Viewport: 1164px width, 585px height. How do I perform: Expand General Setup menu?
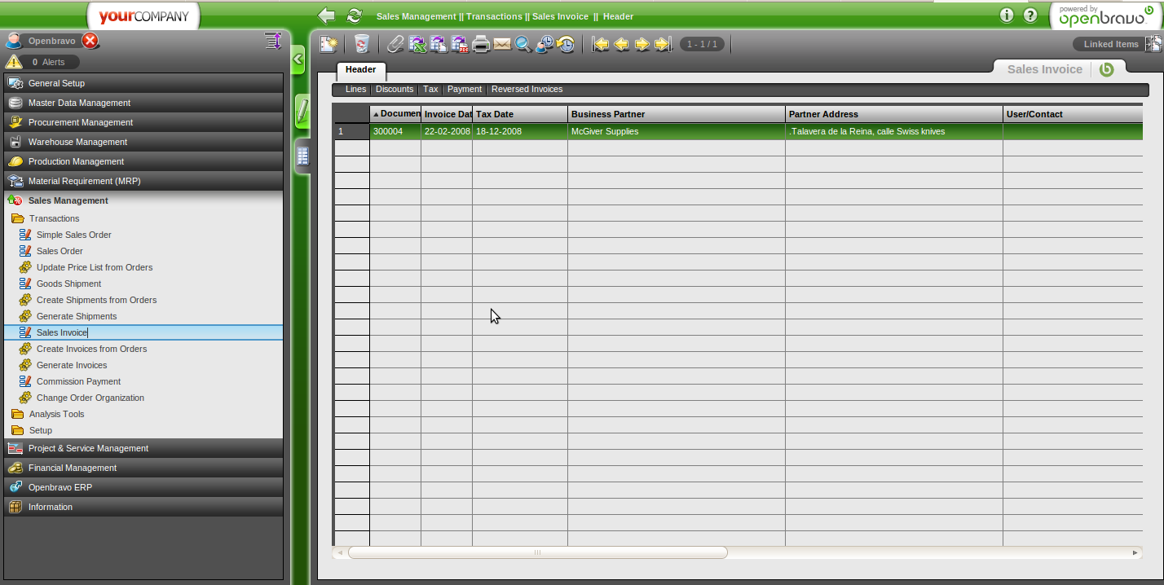(143, 83)
